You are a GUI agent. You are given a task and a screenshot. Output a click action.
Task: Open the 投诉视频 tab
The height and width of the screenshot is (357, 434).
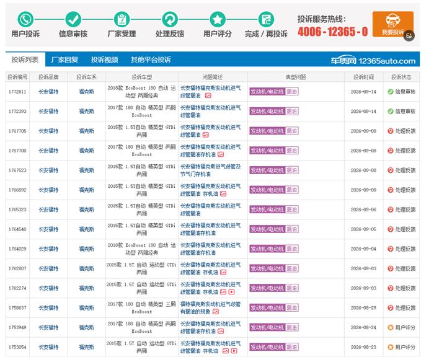(x=104, y=59)
